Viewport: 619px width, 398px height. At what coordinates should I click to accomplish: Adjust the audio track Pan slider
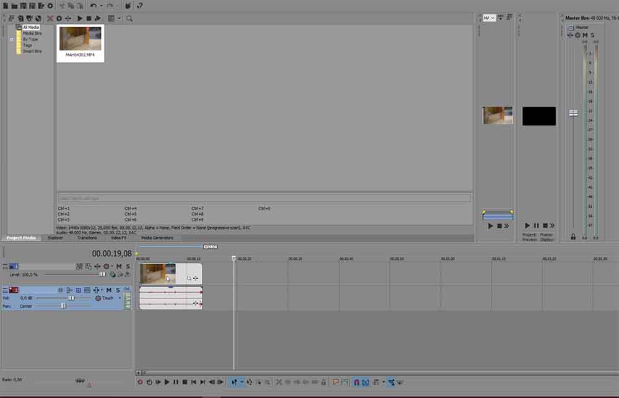tap(63, 306)
